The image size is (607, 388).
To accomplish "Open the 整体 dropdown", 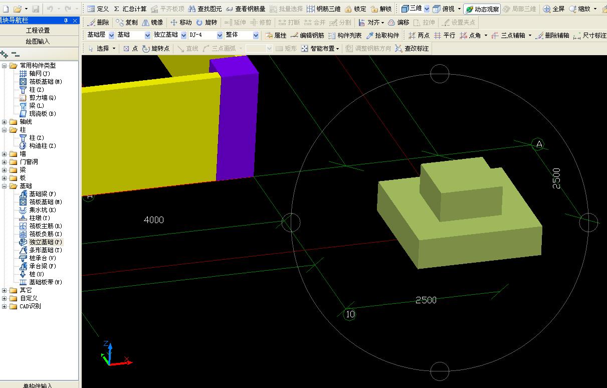I will click(x=256, y=36).
